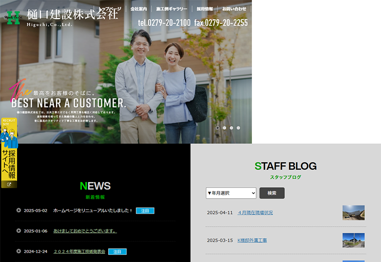Click the STAFF BLOG section heading

pyautogui.click(x=286, y=166)
